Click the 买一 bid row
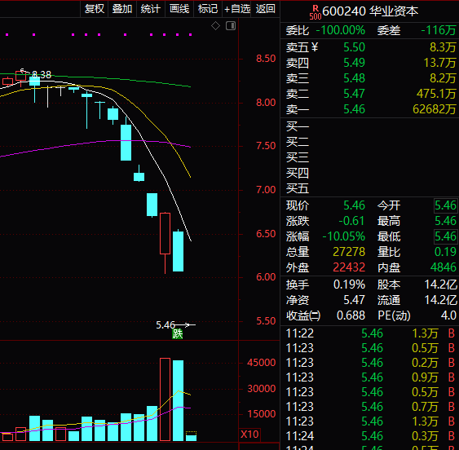This screenshot has width=459, height=450. [370, 126]
